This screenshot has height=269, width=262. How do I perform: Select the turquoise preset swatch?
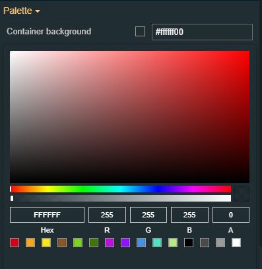coord(157,243)
